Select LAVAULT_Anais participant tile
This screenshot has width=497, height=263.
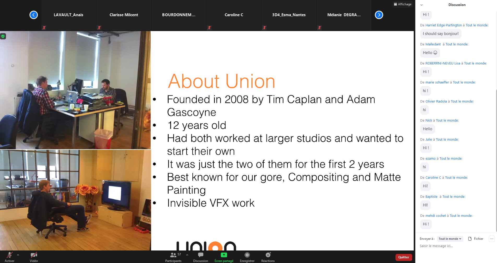point(68,15)
